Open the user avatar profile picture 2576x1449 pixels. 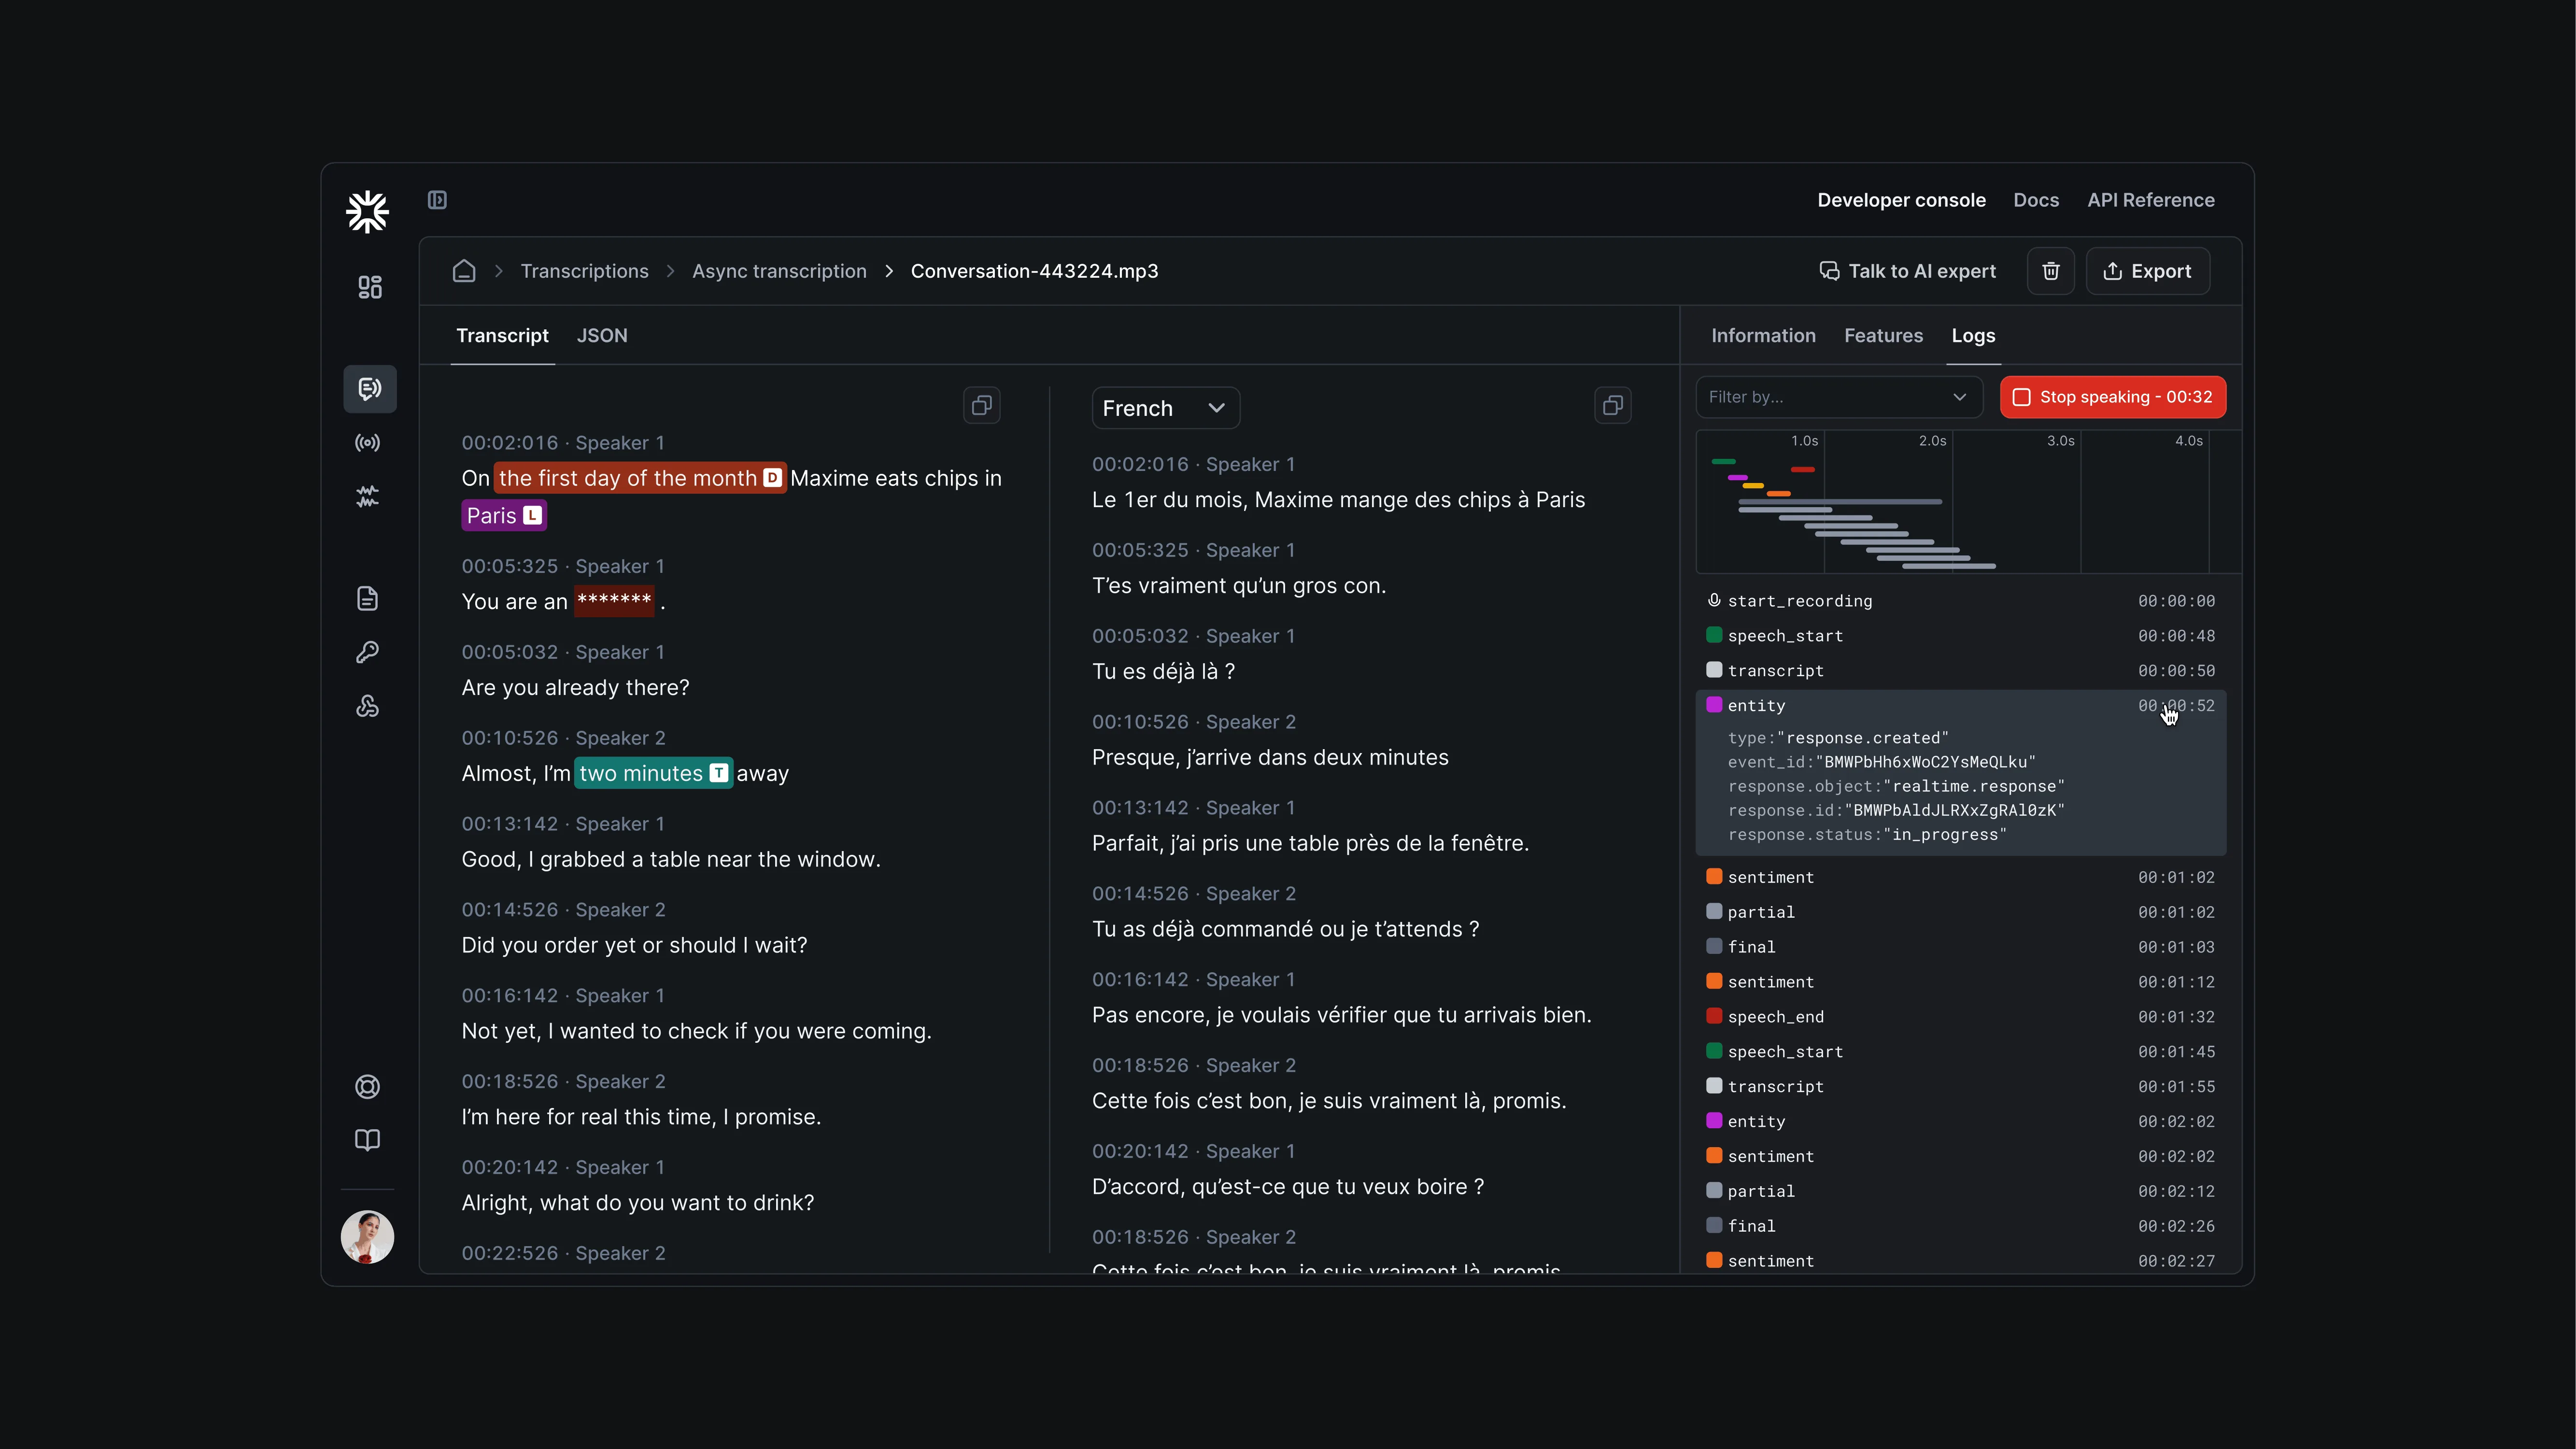coord(367,1237)
